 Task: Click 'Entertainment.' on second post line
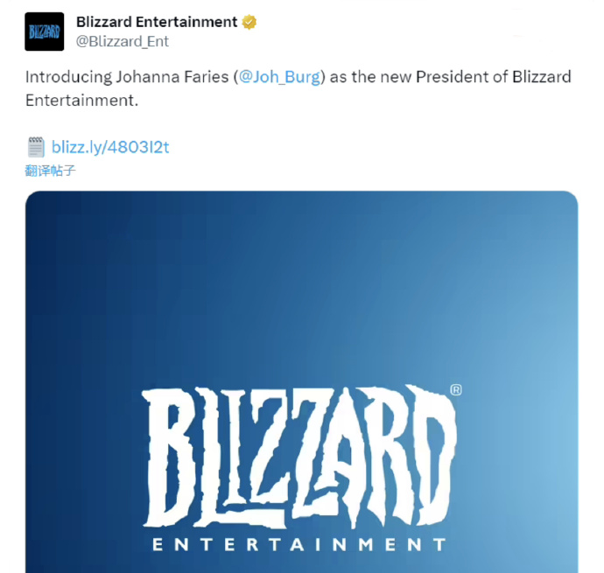tap(81, 101)
